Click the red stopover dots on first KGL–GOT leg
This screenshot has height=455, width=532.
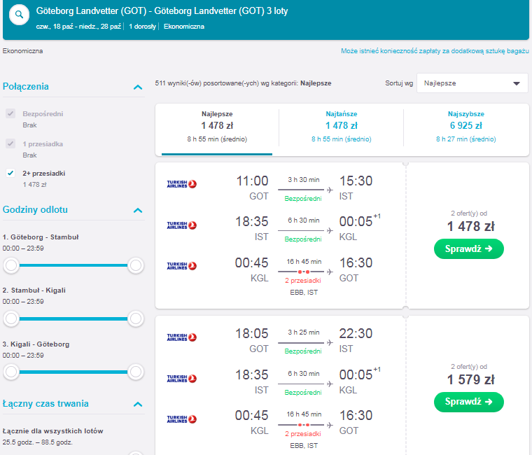click(304, 272)
